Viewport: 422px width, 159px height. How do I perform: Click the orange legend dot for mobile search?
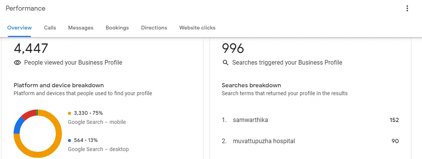(x=69, y=113)
